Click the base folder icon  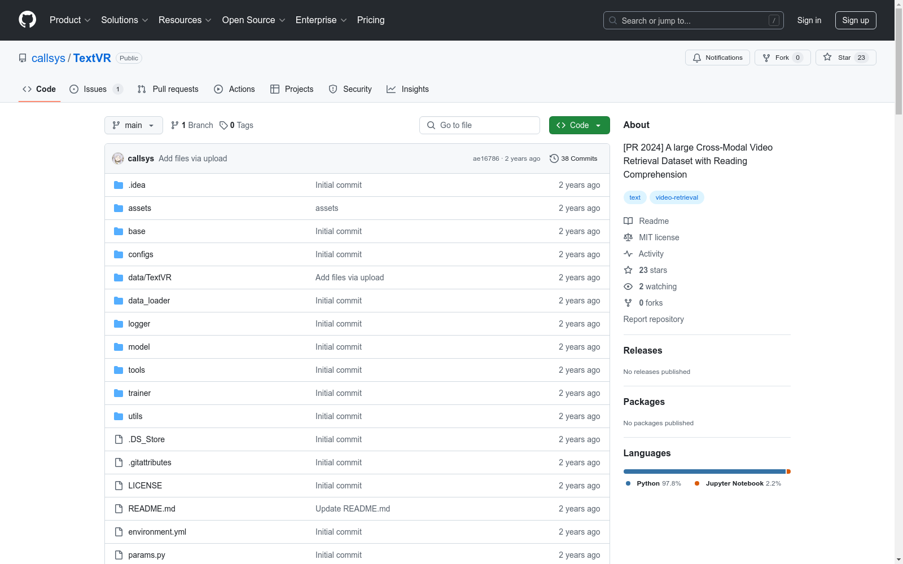tap(119, 231)
